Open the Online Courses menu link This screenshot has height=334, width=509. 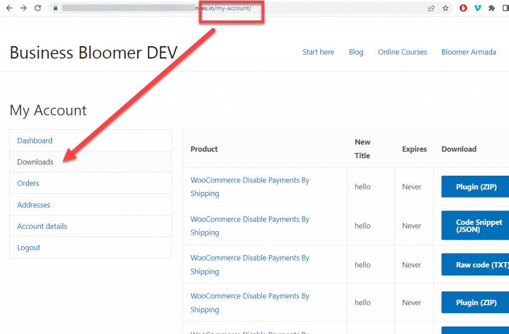pos(402,52)
